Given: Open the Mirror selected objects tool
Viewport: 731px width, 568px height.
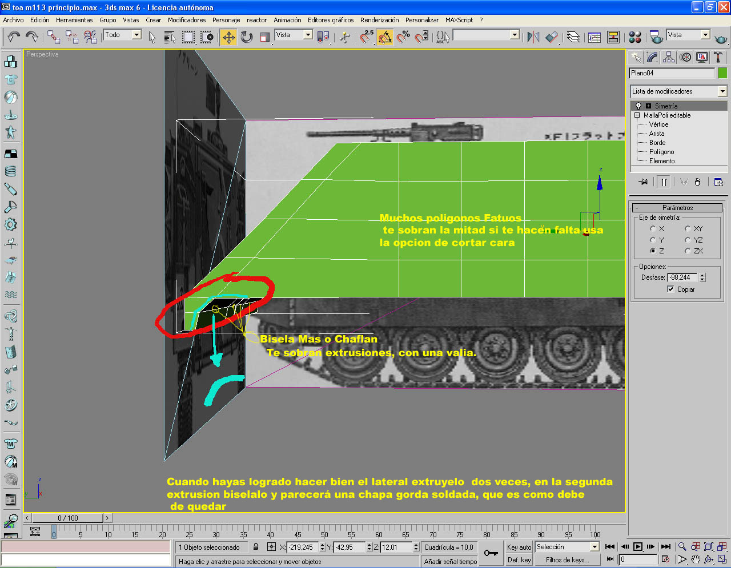Looking at the screenshot, I should coord(533,37).
